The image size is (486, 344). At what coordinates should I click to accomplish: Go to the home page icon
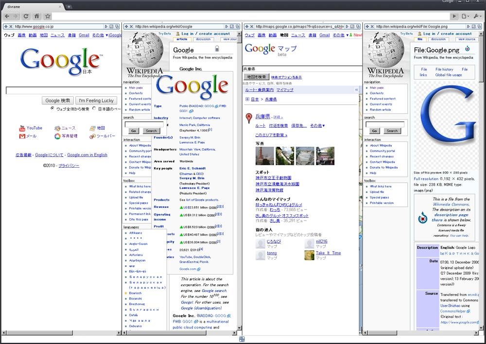pos(36,16)
